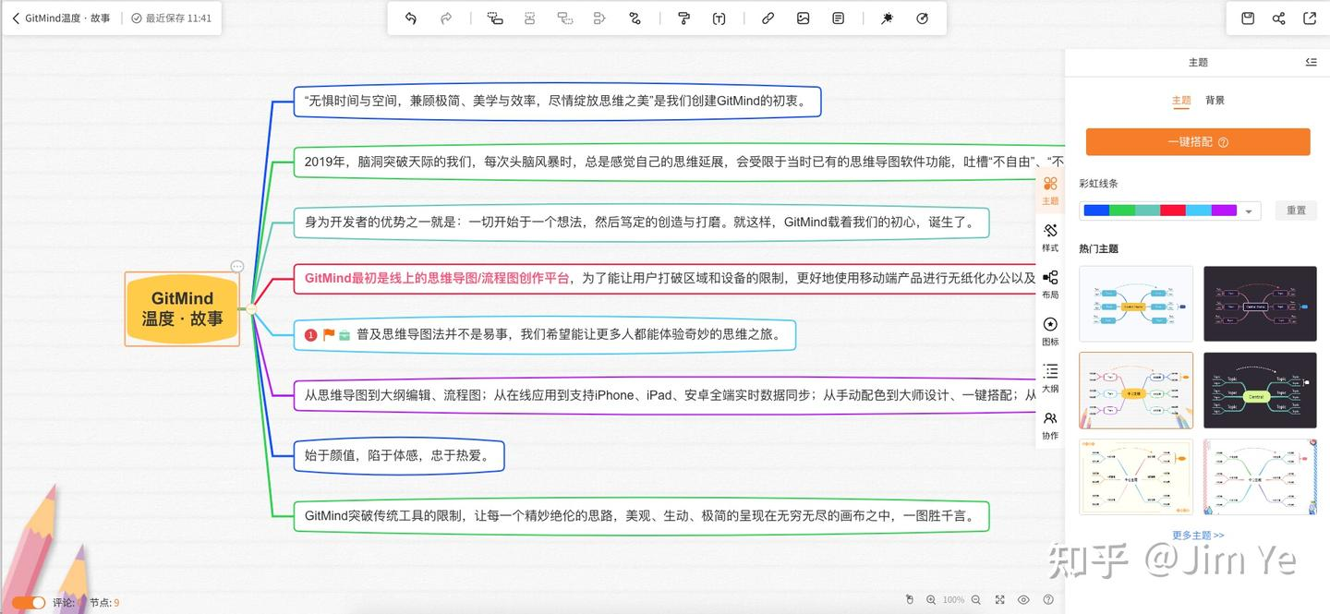
Task: Select the yellow-node light theme thumbnail
Action: tap(1136, 476)
